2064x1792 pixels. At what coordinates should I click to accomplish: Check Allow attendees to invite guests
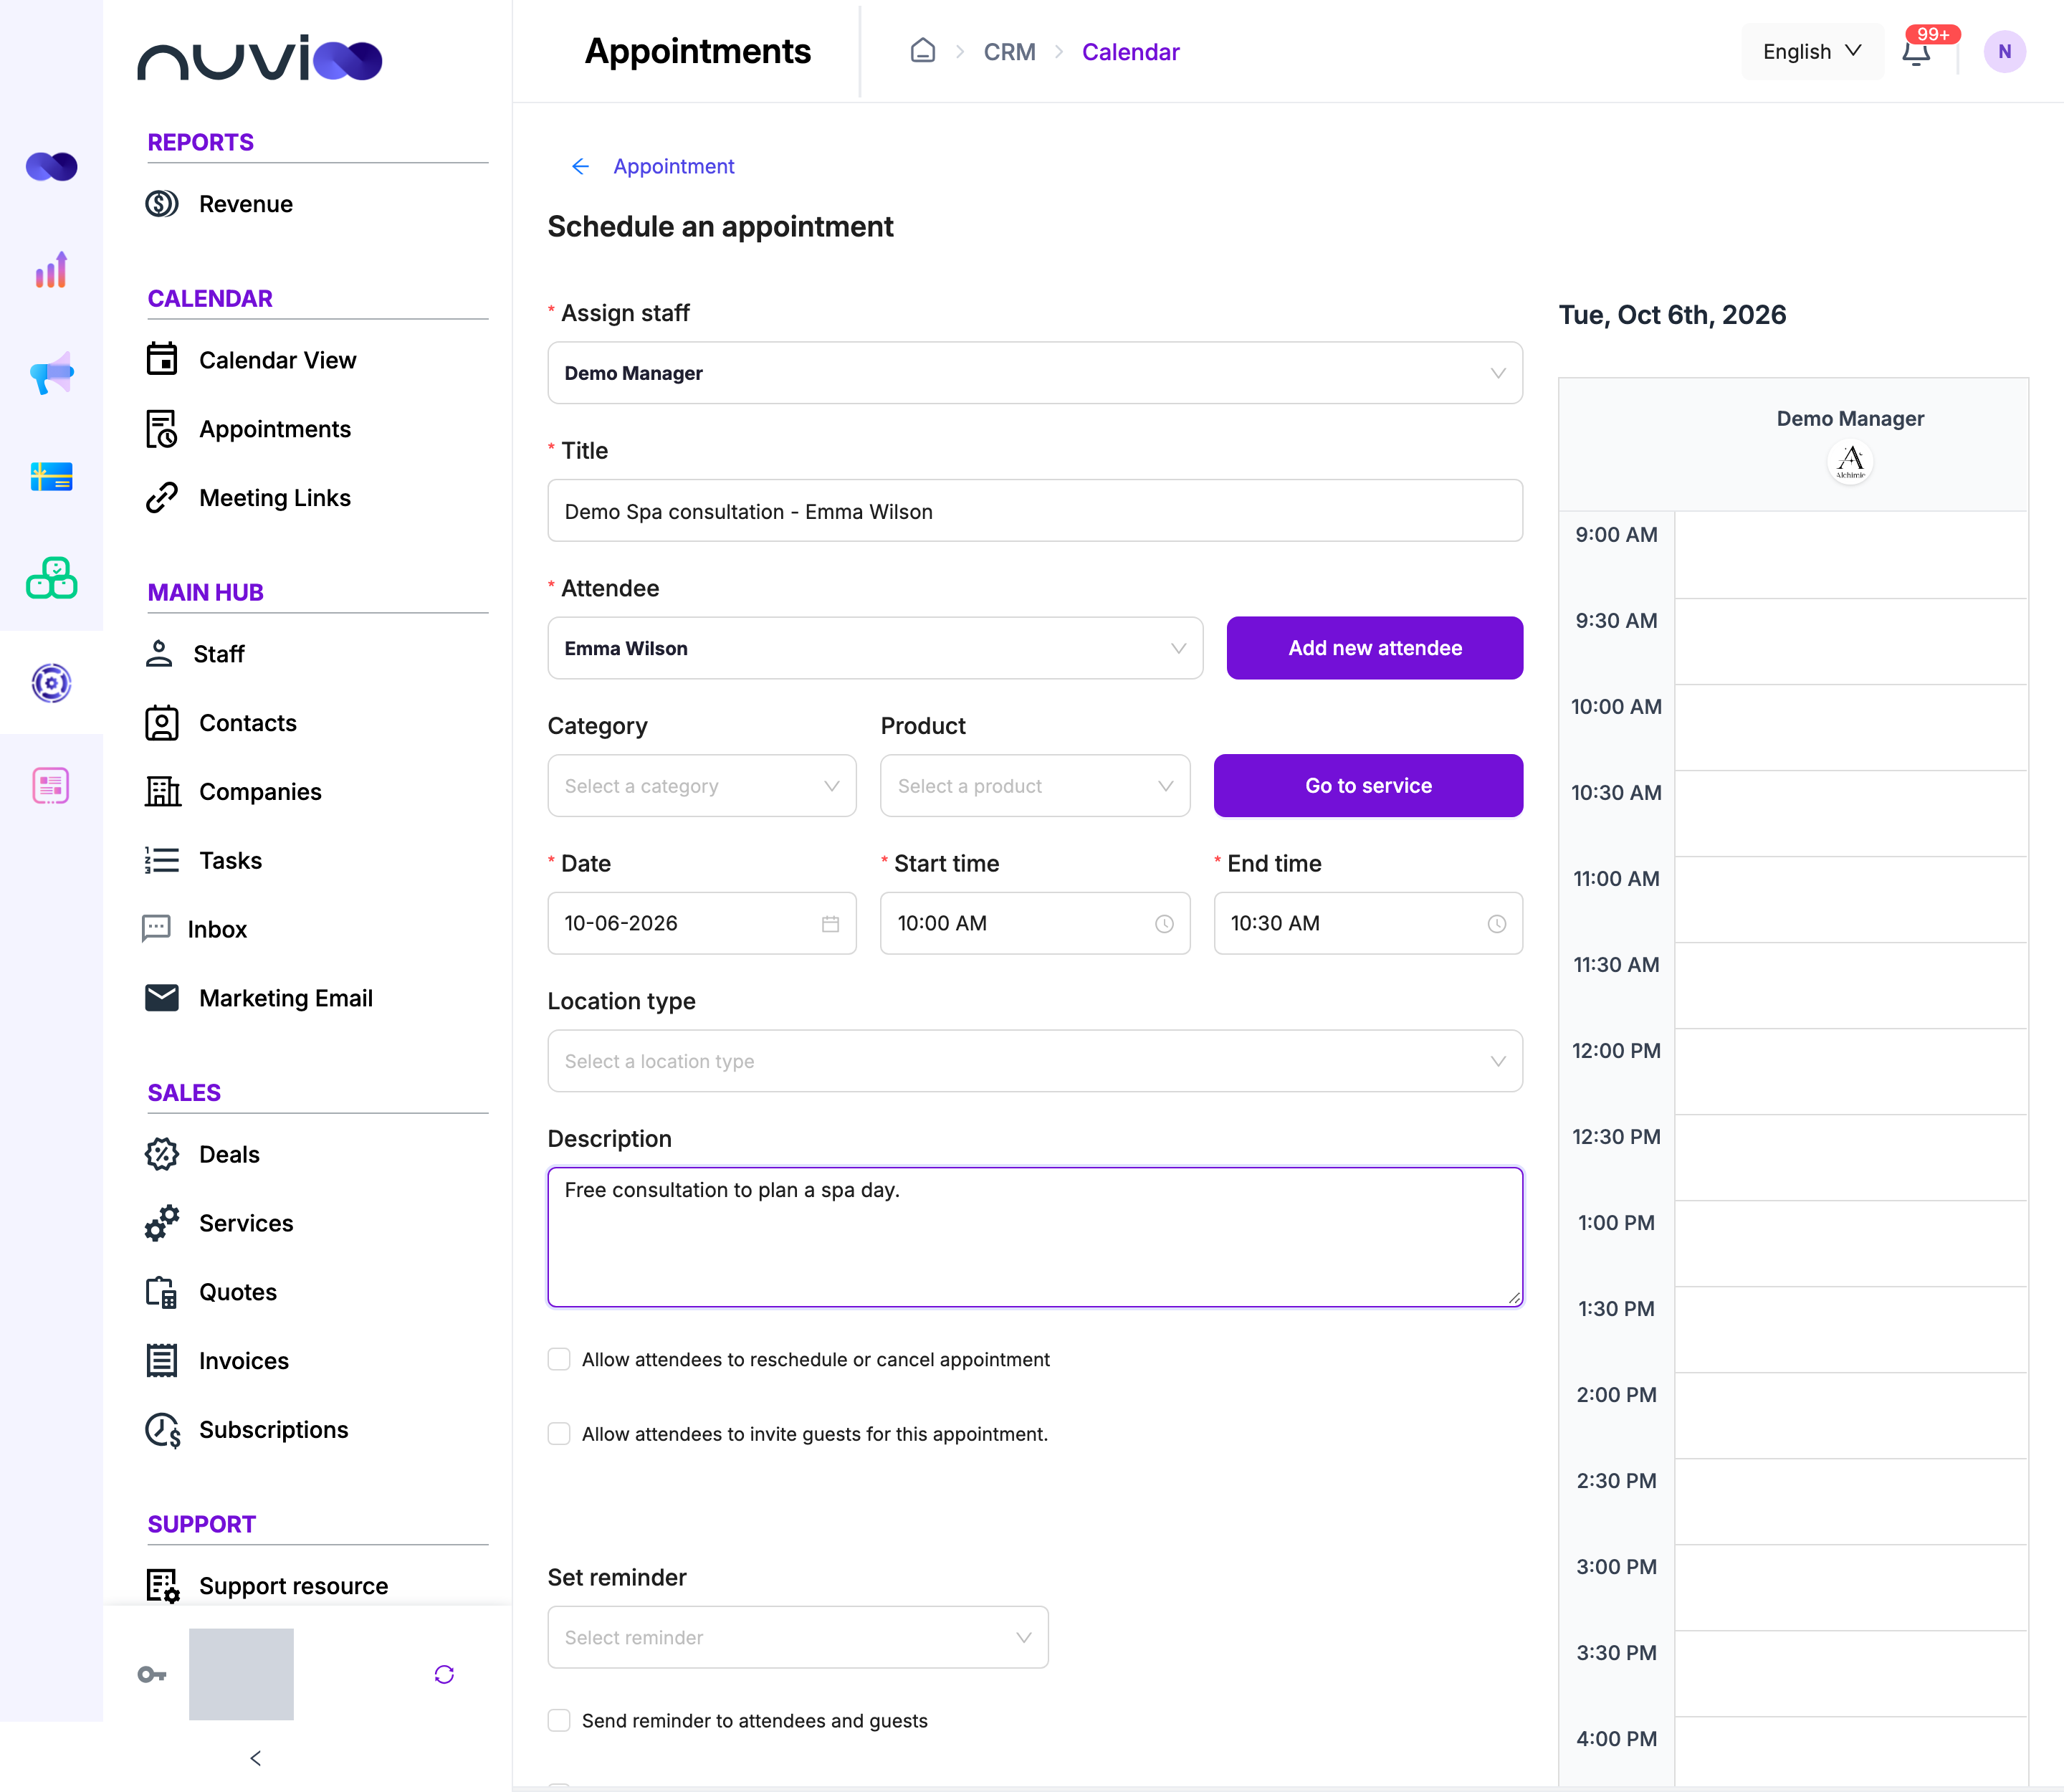pos(559,1434)
